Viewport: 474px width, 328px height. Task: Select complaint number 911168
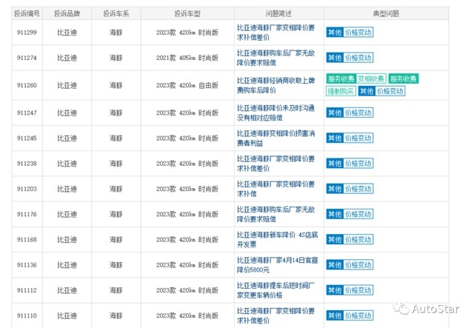27,239
